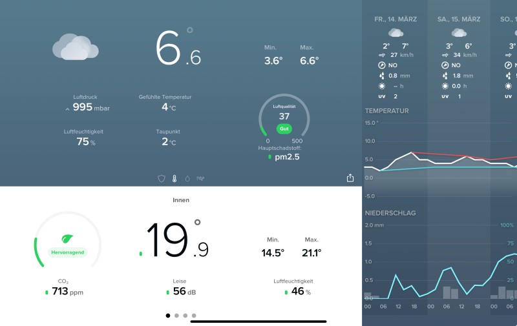Select the thermometer temperature icon
This screenshot has height=326, width=517.
[174, 178]
